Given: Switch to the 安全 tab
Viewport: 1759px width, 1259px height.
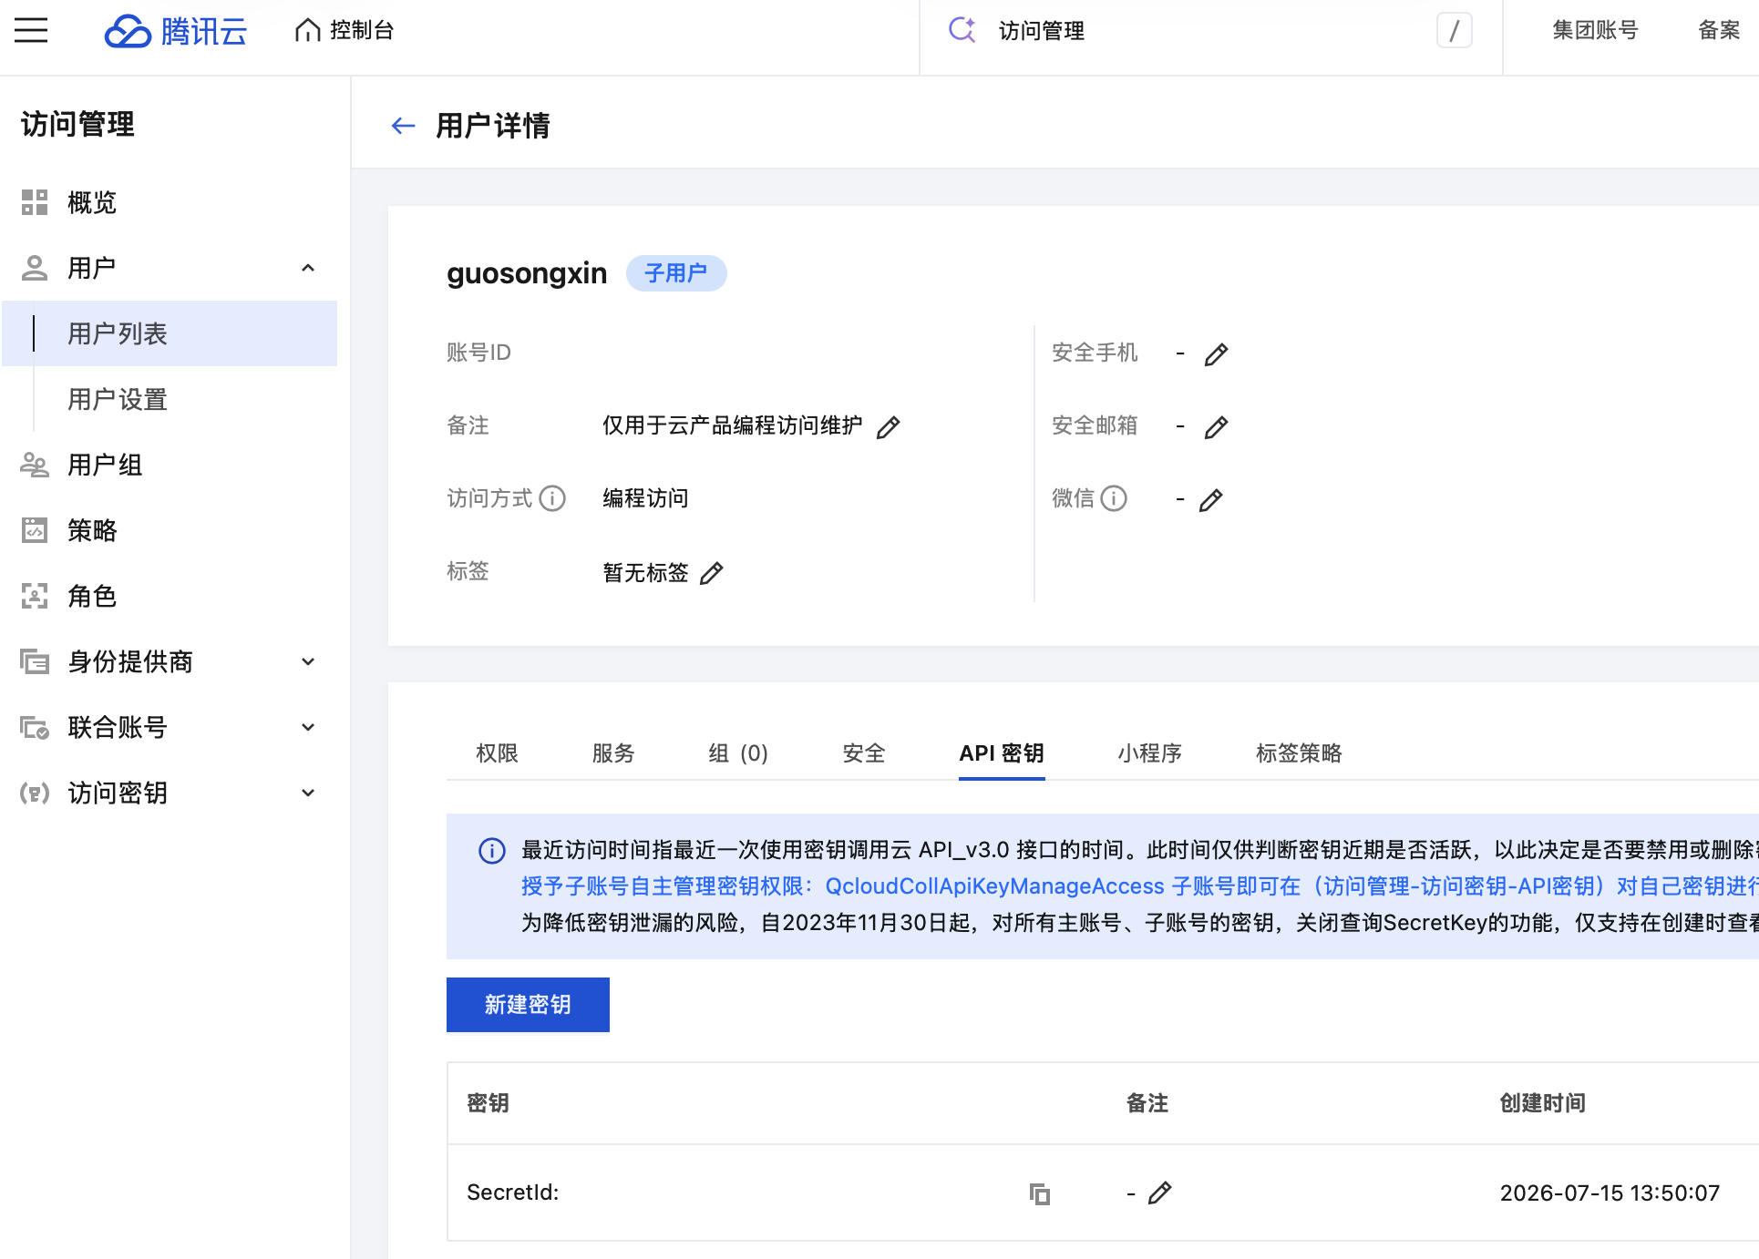Looking at the screenshot, I should click(x=864, y=752).
